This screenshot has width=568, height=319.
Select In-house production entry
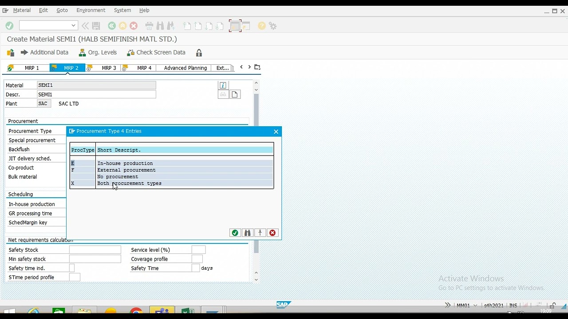point(172,163)
